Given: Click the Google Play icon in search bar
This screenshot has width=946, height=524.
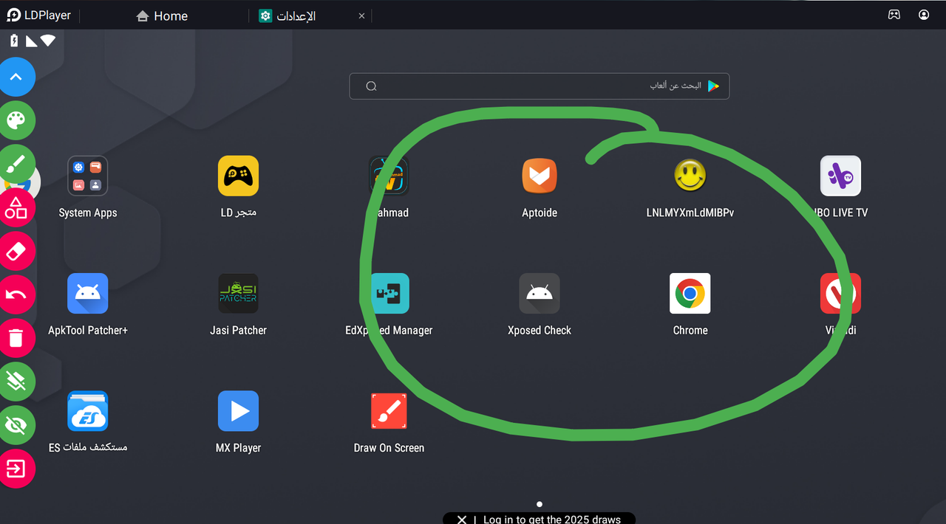Looking at the screenshot, I should click(713, 86).
